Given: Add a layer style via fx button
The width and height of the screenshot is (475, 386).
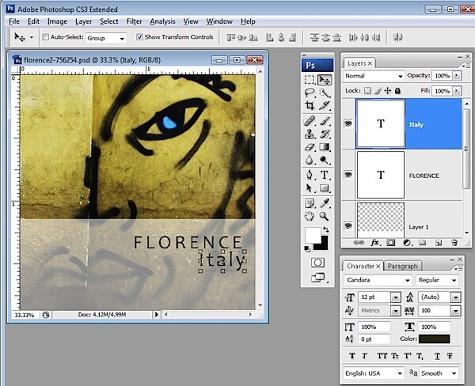Looking at the screenshot, I should (374, 243).
